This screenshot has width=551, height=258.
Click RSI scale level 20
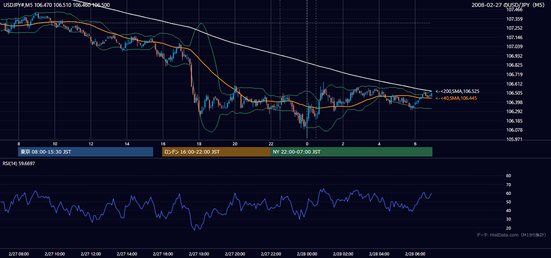pos(508,228)
